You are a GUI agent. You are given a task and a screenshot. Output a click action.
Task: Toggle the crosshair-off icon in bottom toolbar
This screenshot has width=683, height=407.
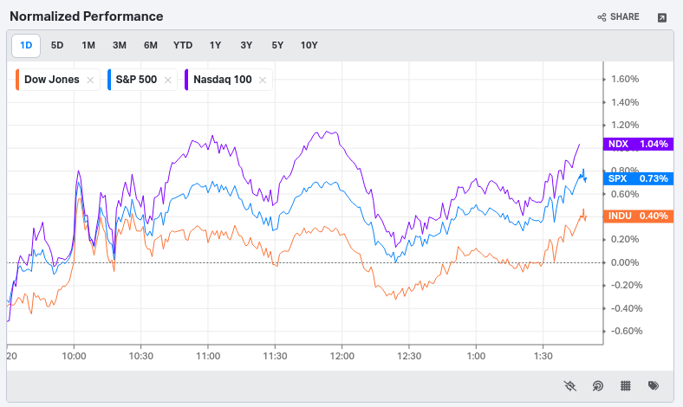(569, 386)
